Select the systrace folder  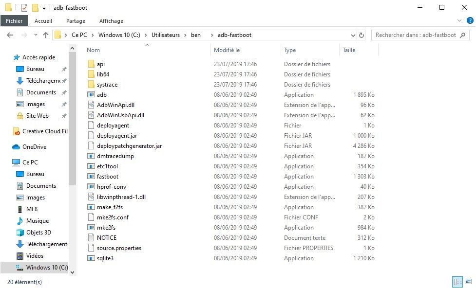click(107, 85)
